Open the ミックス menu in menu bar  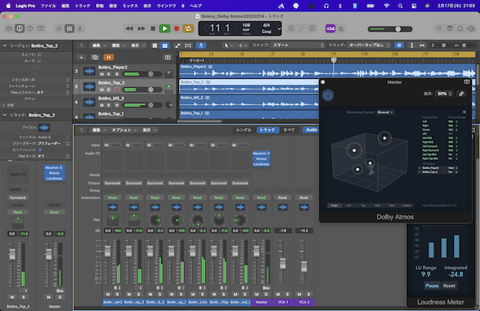click(130, 6)
